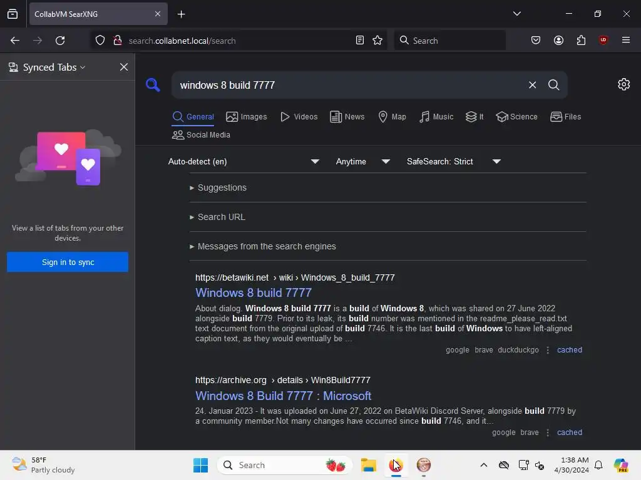The image size is (641, 480).
Task: Close the CollabVM SearXNG tab
Action: pyautogui.click(x=157, y=14)
